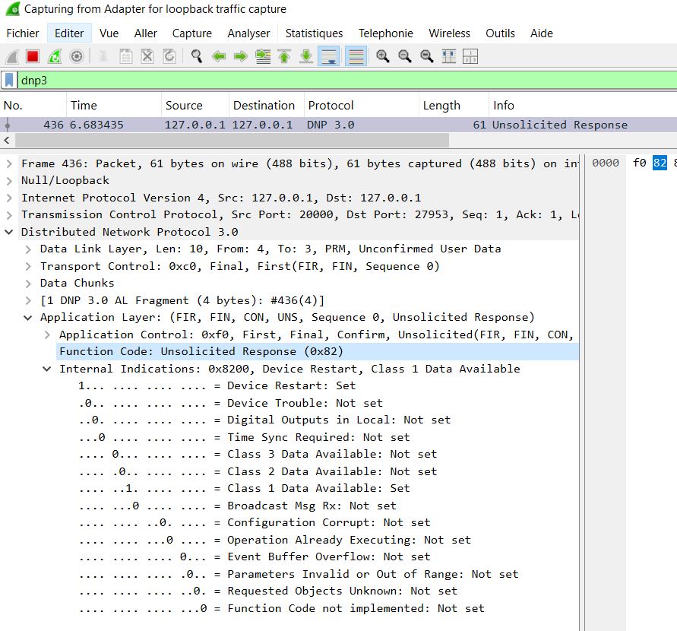Open capture options gear icon
Viewport: 677px width, 631px height.
[77, 56]
